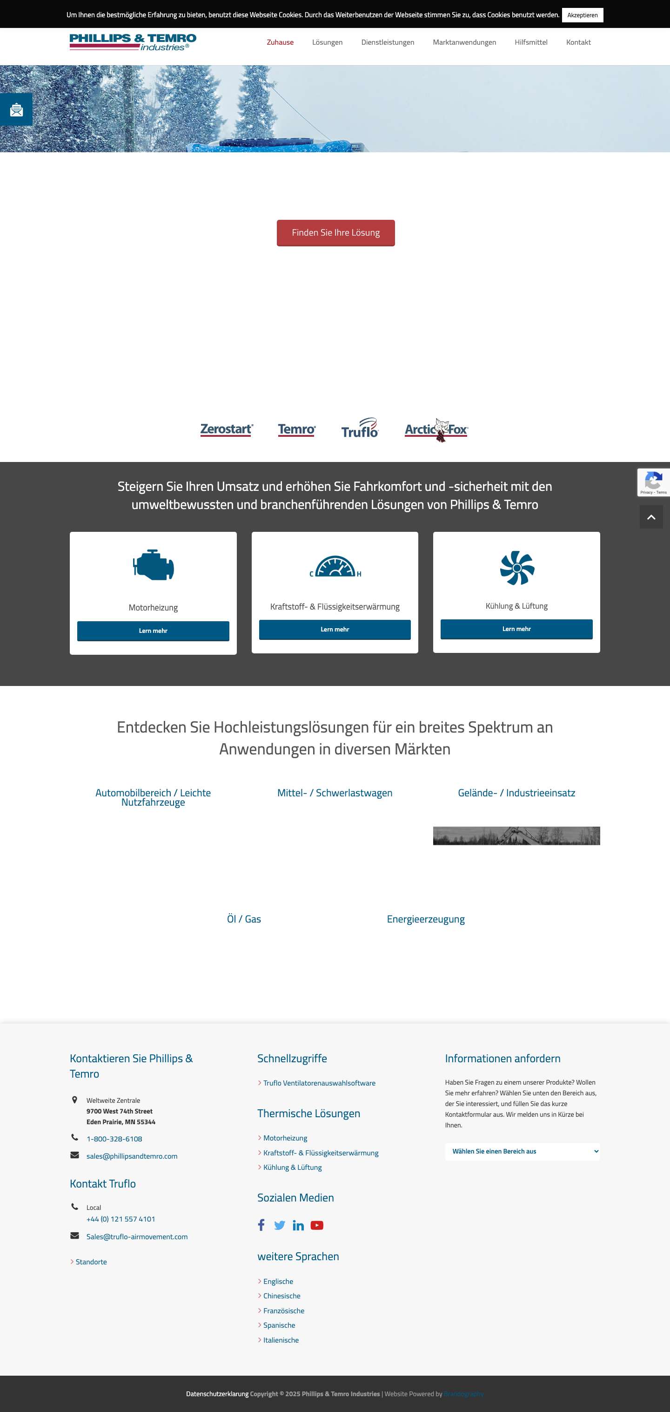Click the Kraftstoff- & Flüssigkeitserwärmung card title
Viewport: 670px width, 1412px height.
coord(335,606)
